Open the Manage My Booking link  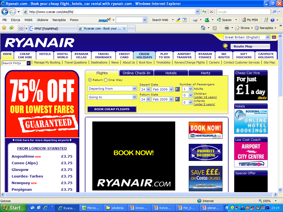pos(47,62)
